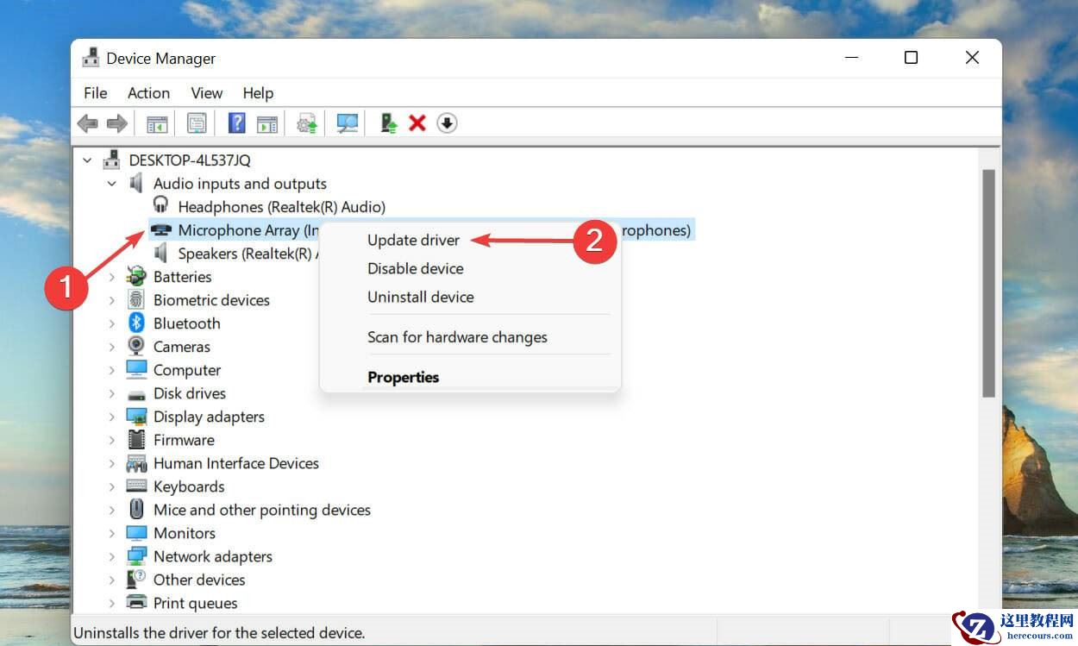Minimize the Device Manager window
This screenshot has height=646, width=1078.
(853, 58)
